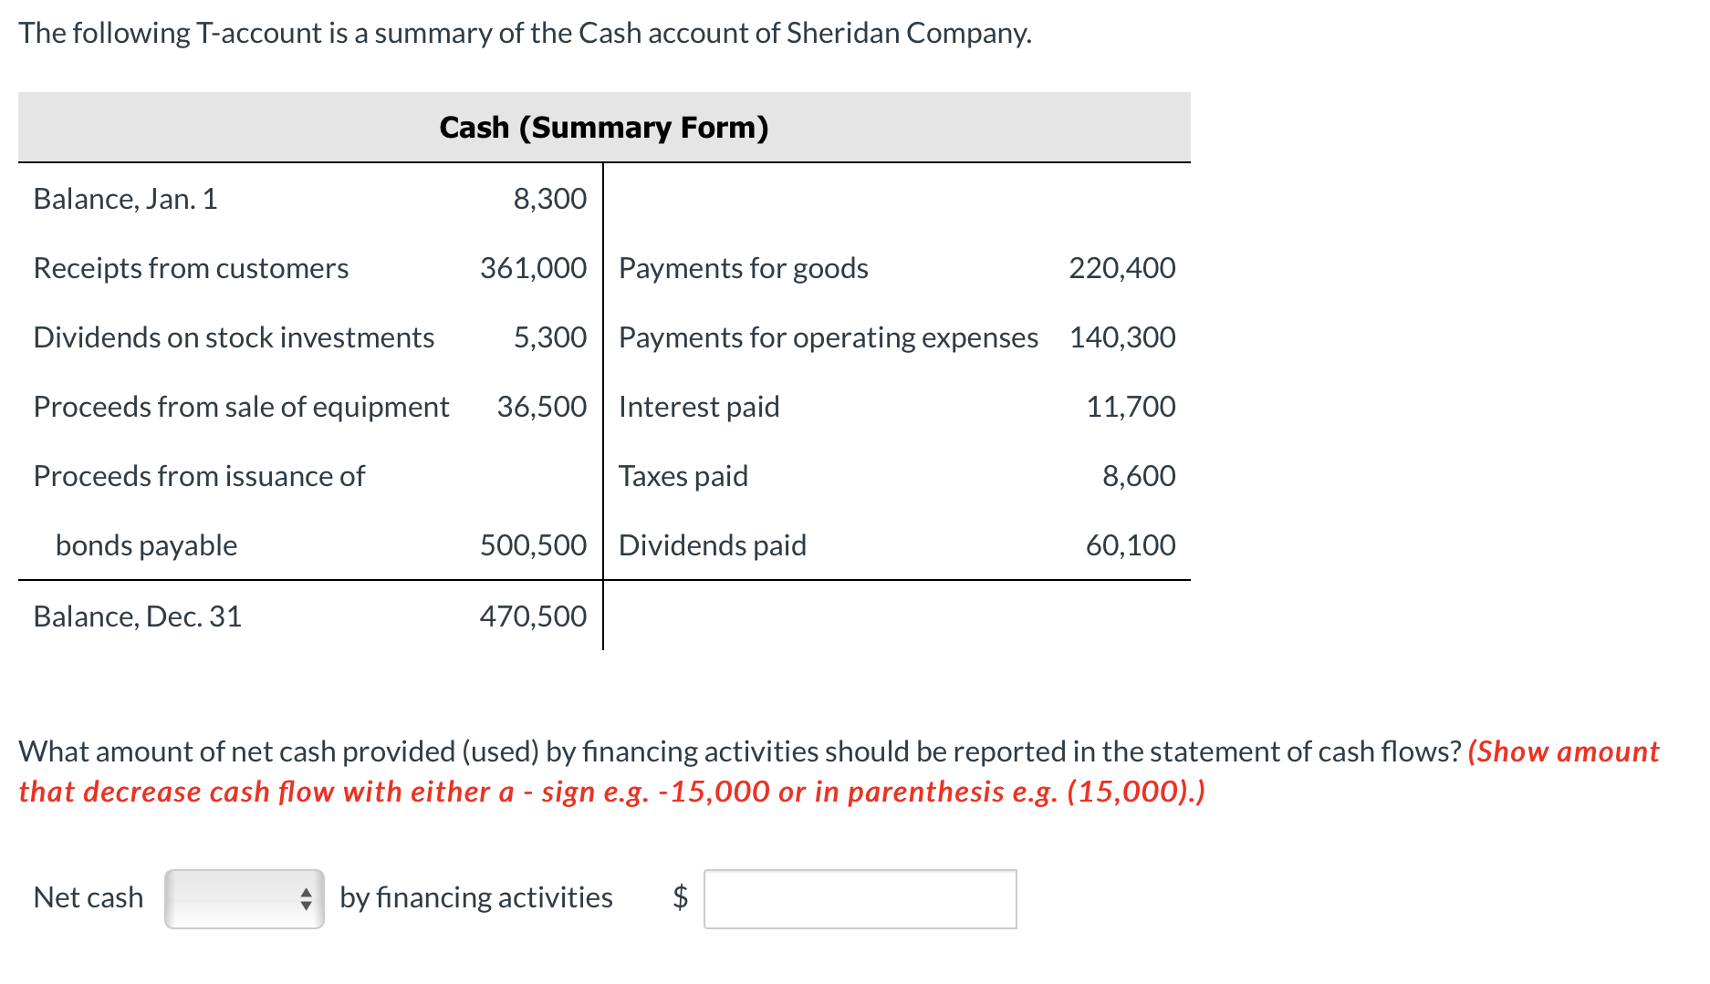Select the Dividends on stock investments label

coord(234,337)
